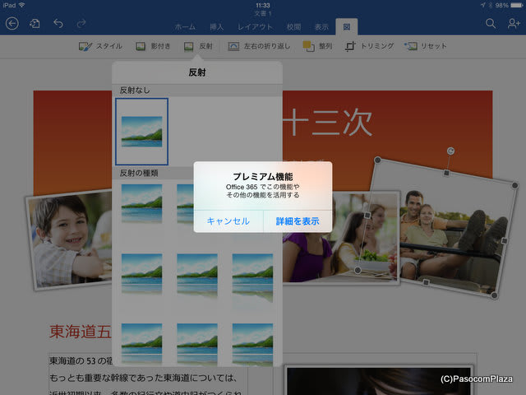Open the share with people icon
This screenshot has width=526, height=395.
coord(514,24)
